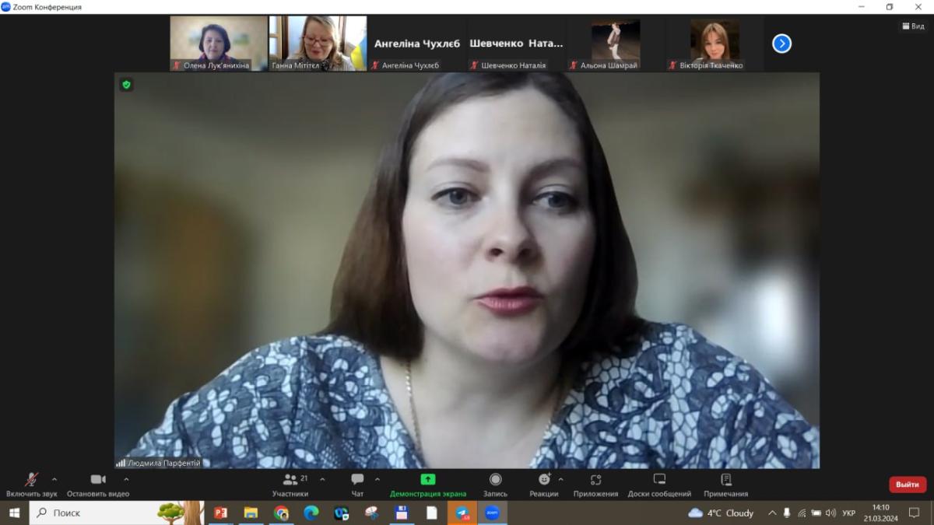Open the blank document app in taskbar
The image size is (934, 525).
pos(432,513)
